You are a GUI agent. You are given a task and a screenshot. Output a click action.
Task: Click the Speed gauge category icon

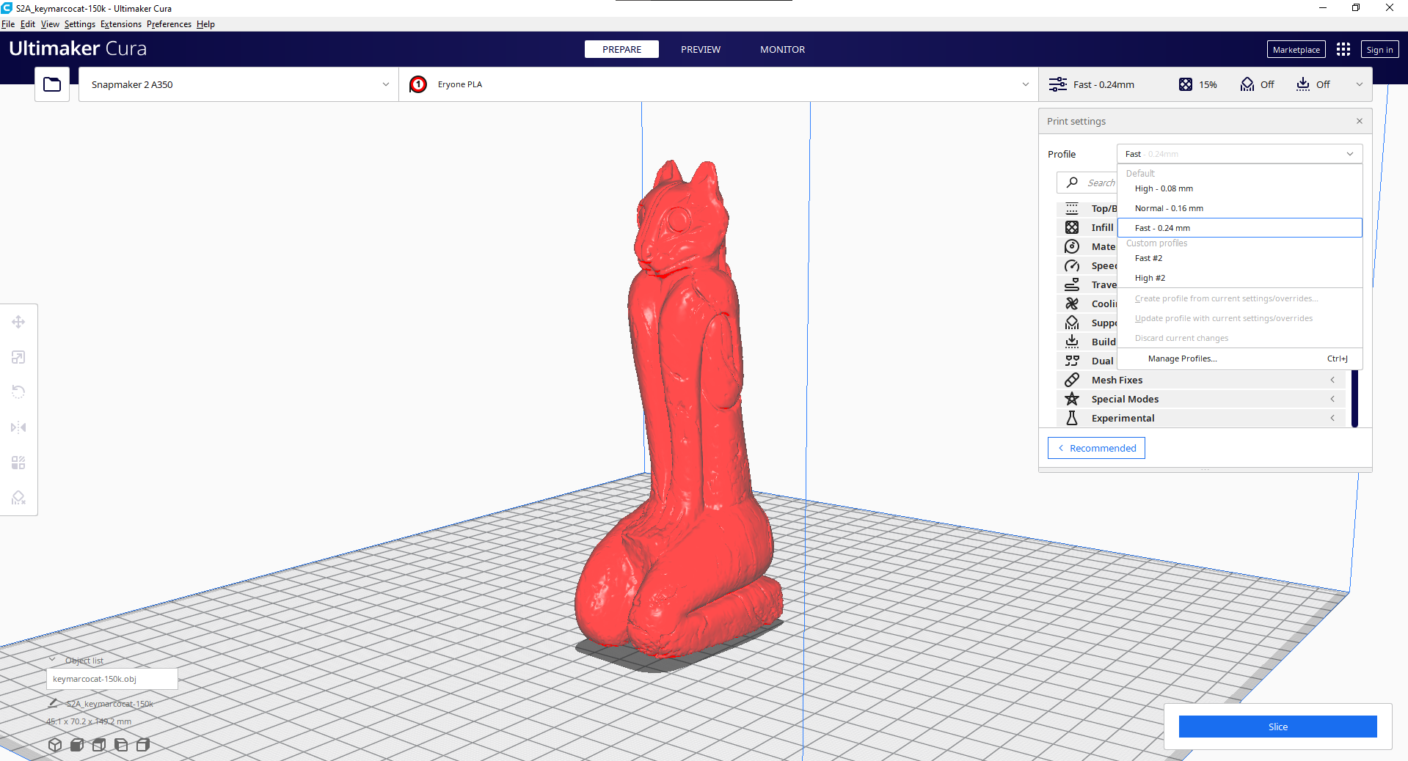(1072, 265)
